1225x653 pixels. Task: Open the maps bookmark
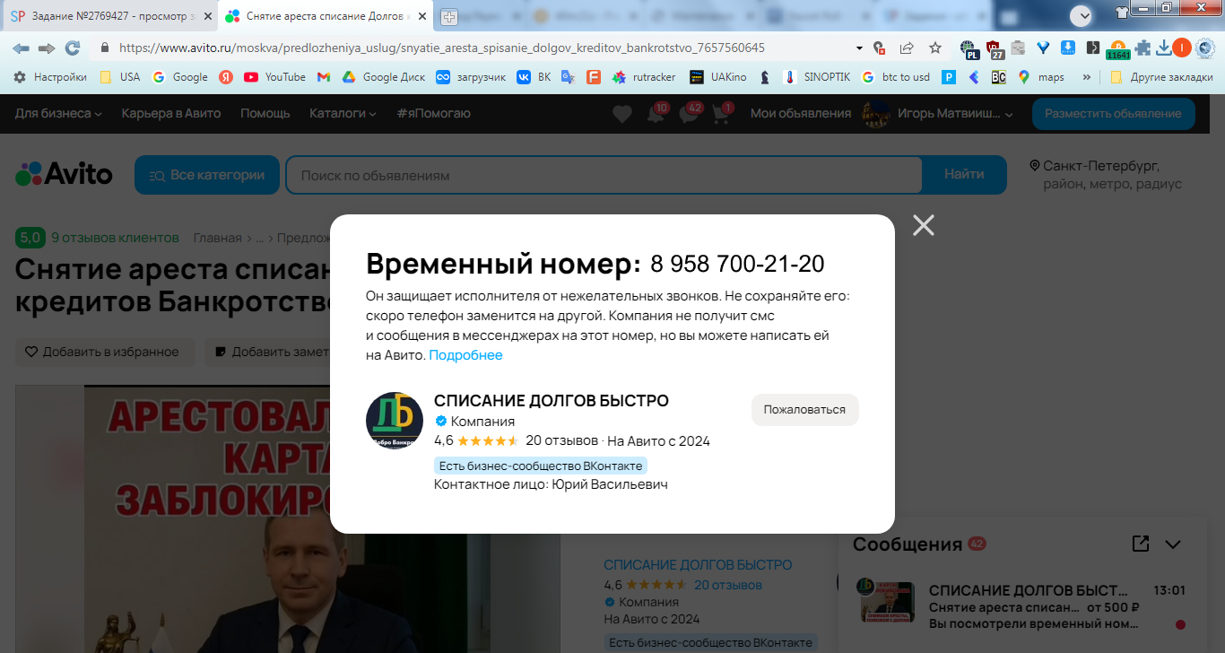tap(1041, 77)
